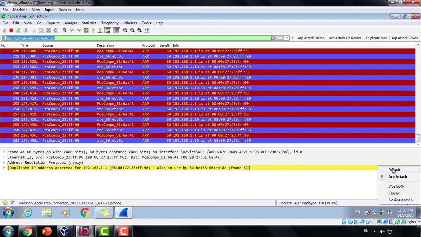Image resolution: width=421 pixels, height=237 pixels.
Task: Apply the display filter arrow button
Action: 280,38
